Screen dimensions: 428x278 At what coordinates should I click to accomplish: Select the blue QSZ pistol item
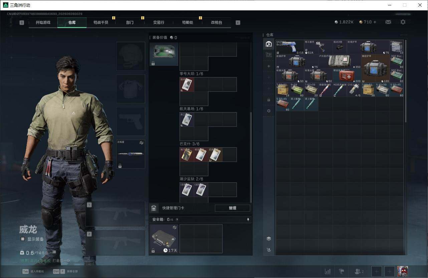tap(290, 47)
